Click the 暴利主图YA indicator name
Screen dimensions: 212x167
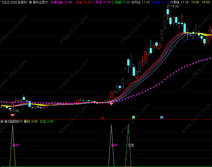tap(40, 2)
